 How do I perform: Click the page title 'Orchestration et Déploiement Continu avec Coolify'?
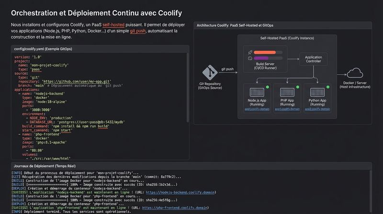tap(96, 13)
